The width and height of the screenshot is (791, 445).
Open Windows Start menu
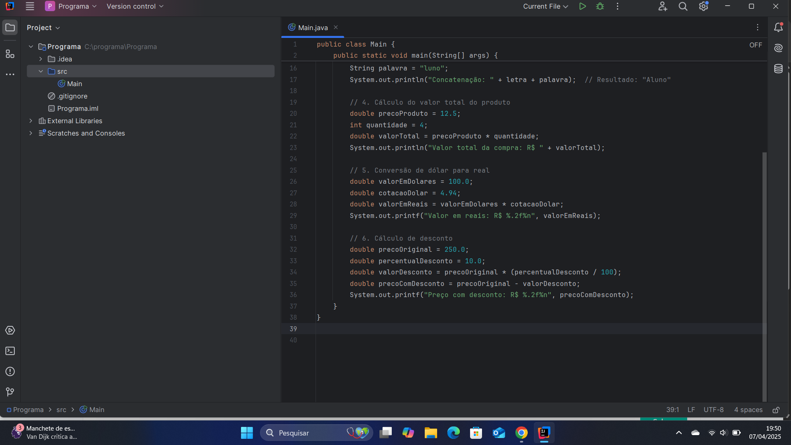coord(247,433)
